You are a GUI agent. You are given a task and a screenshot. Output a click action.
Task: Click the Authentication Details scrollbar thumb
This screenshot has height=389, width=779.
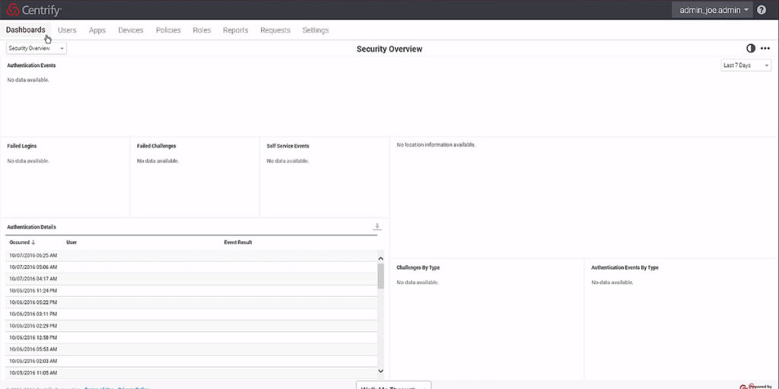point(380,276)
